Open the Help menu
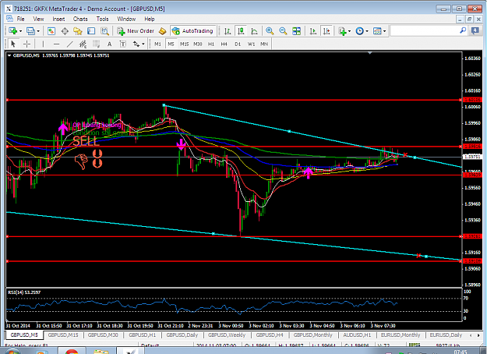Image resolution: width=487 pixels, height=354 pixels. click(150, 19)
